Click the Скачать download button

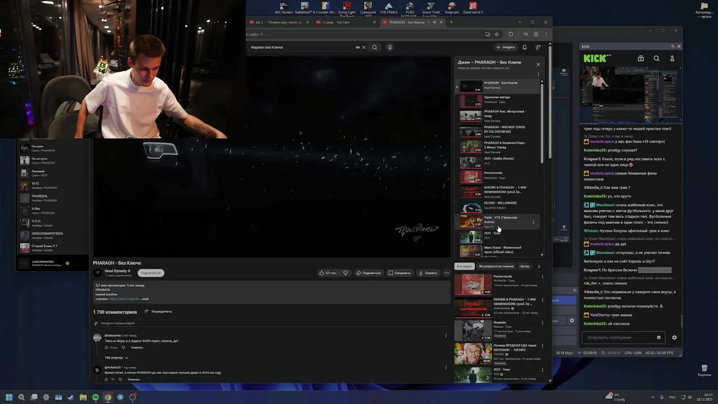(428, 273)
